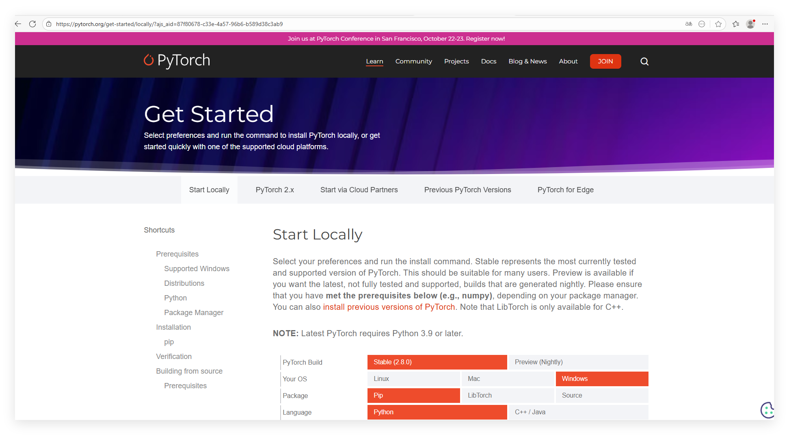The image size is (789, 435).
Task: Click the red JOIN button
Action: point(605,61)
